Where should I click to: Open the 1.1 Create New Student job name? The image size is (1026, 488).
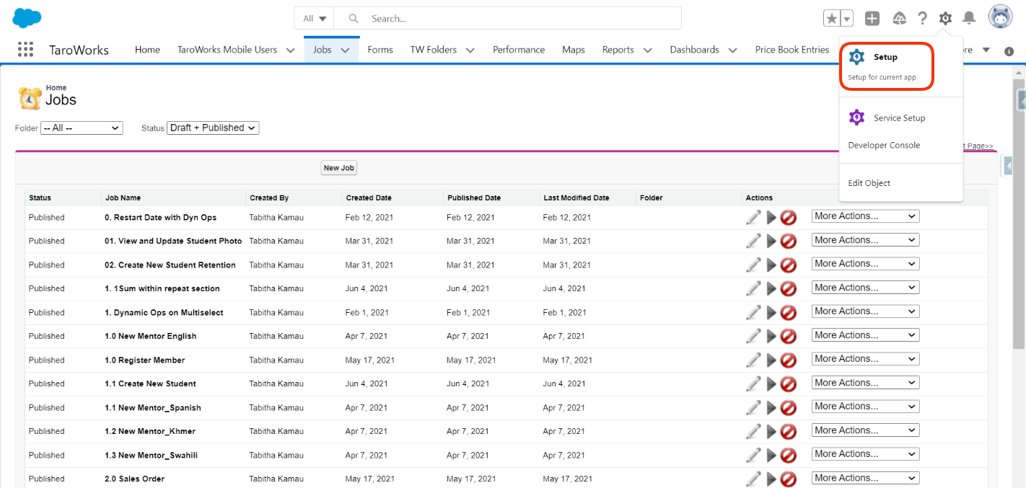(x=150, y=383)
